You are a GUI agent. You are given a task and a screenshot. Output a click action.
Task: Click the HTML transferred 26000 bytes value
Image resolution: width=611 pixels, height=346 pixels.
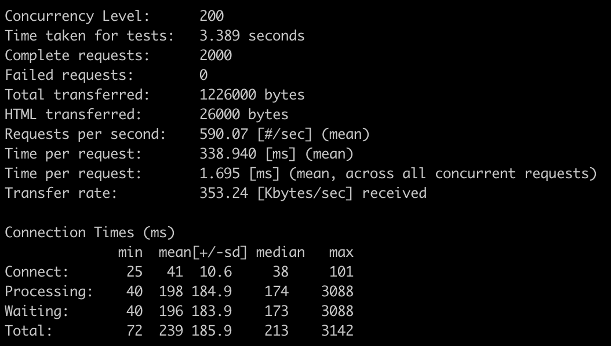coord(243,115)
